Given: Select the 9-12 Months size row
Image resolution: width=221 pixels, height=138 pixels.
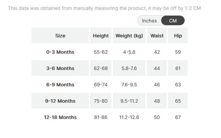Looking at the screenshot, I should click(60, 101).
